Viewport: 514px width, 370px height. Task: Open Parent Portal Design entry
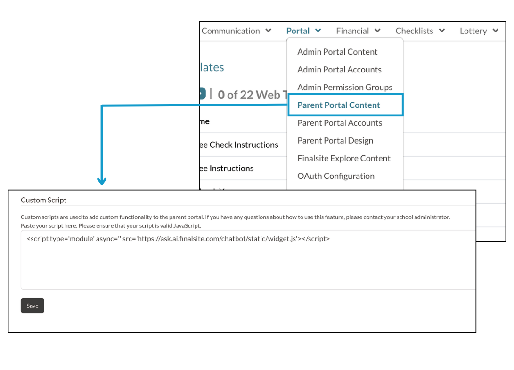(335, 140)
